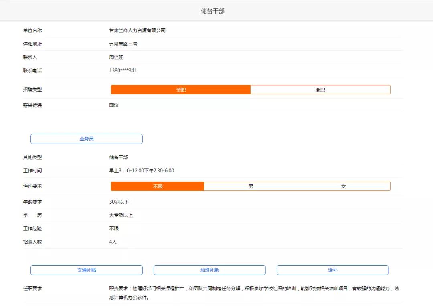Click the contact person 周经理

coord(116,57)
